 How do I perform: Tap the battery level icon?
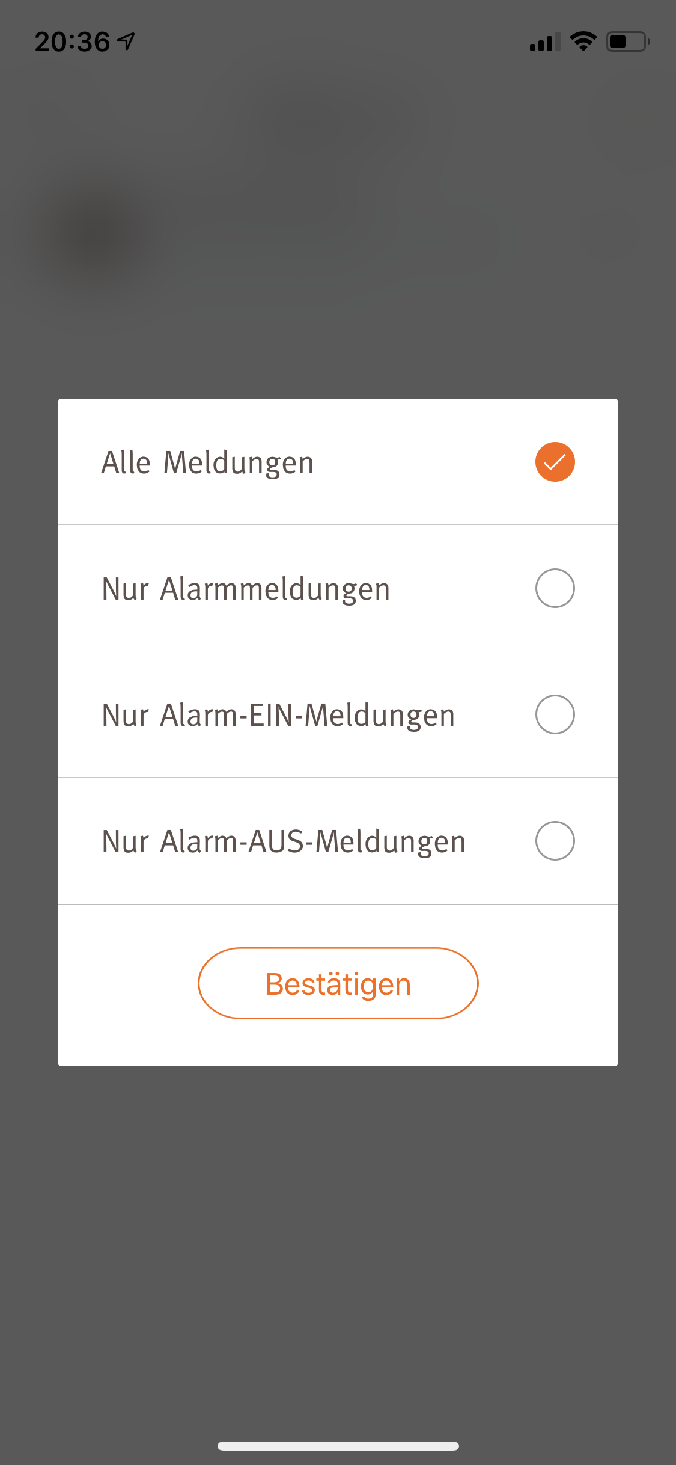(628, 41)
